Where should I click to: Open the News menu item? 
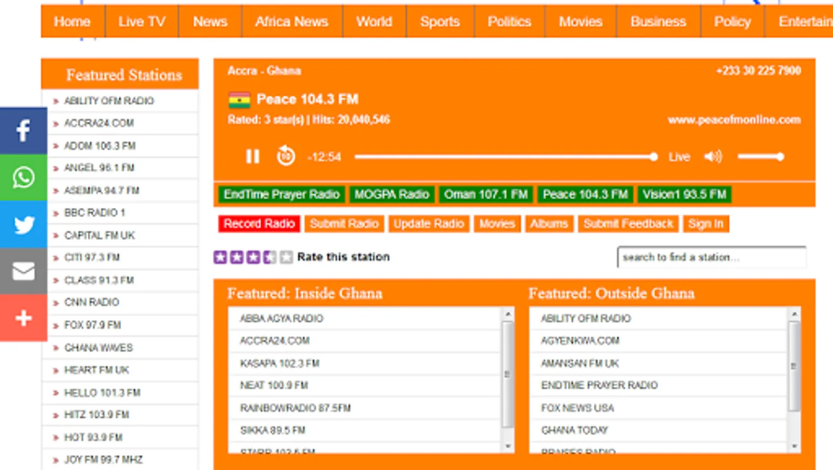tap(210, 21)
